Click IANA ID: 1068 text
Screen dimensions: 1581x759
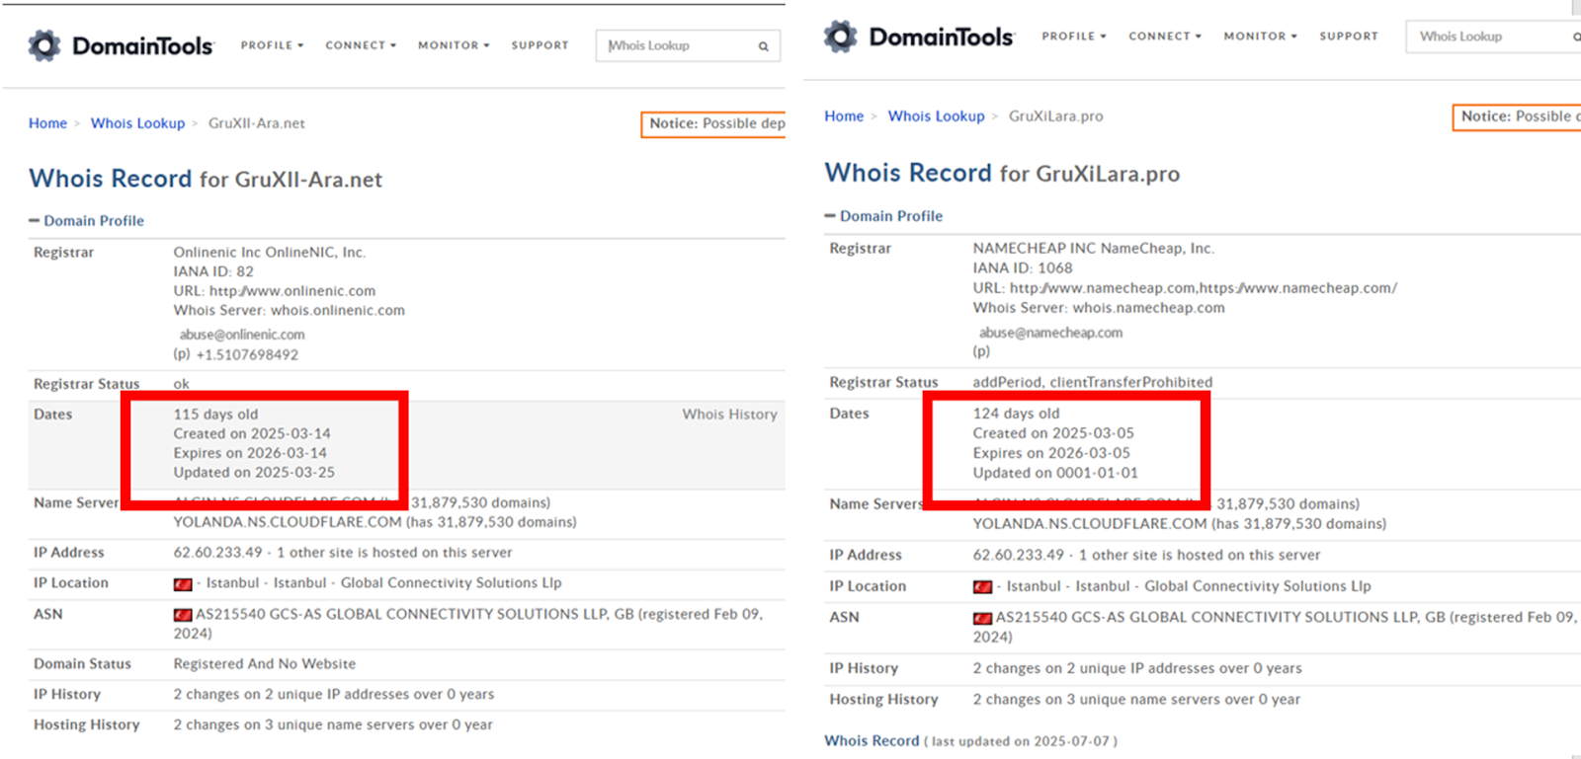pos(1023,267)
